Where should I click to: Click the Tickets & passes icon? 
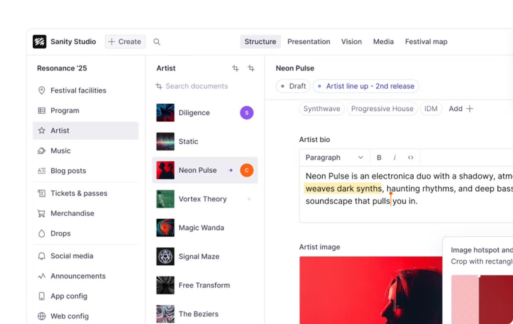pyautogui.click(x=41, y=193)
